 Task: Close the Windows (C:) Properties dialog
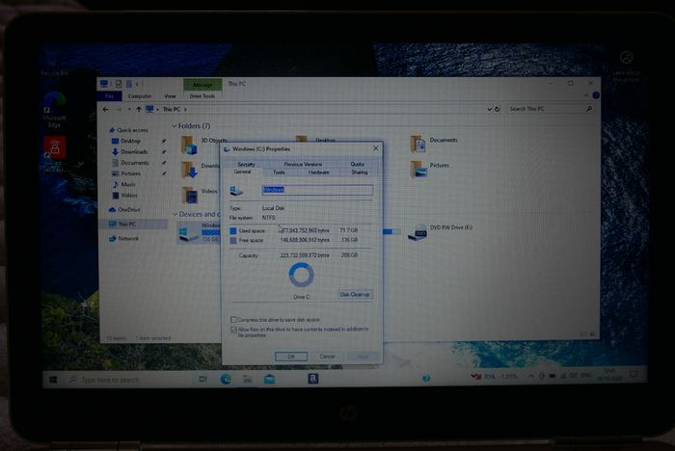(376, 148)
